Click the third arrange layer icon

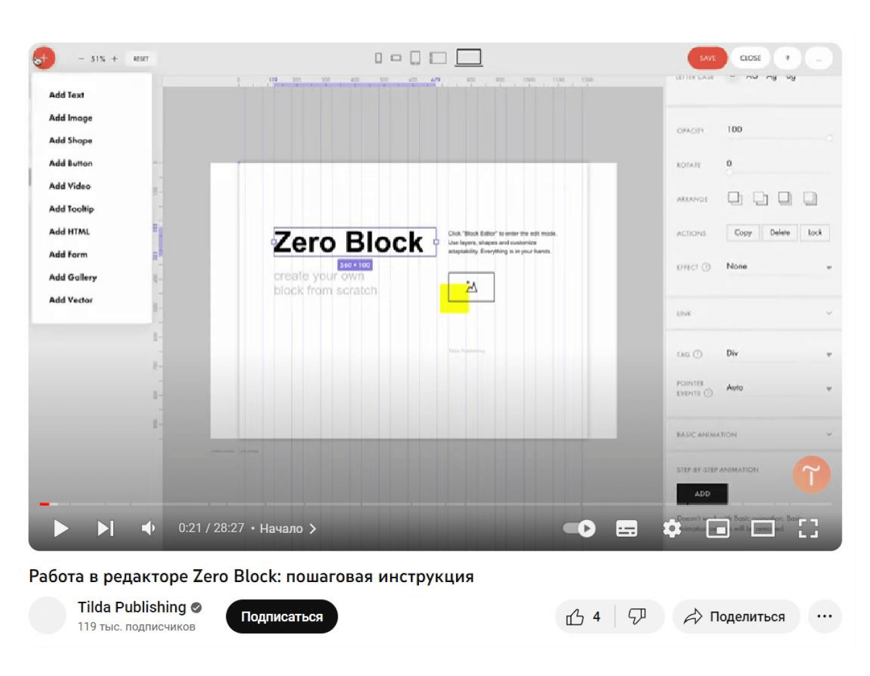(x=785, y=198)
